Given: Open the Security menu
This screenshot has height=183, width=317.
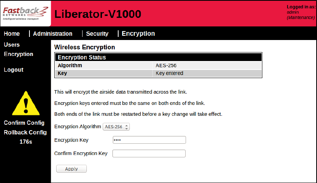Looking at the screenshot, I should click(97, 34).
